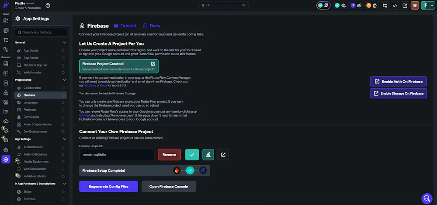The height and width of the screenshot is (205, 437).
Task: Click the bug issues icon with orange badge
Action: (372, 5)
